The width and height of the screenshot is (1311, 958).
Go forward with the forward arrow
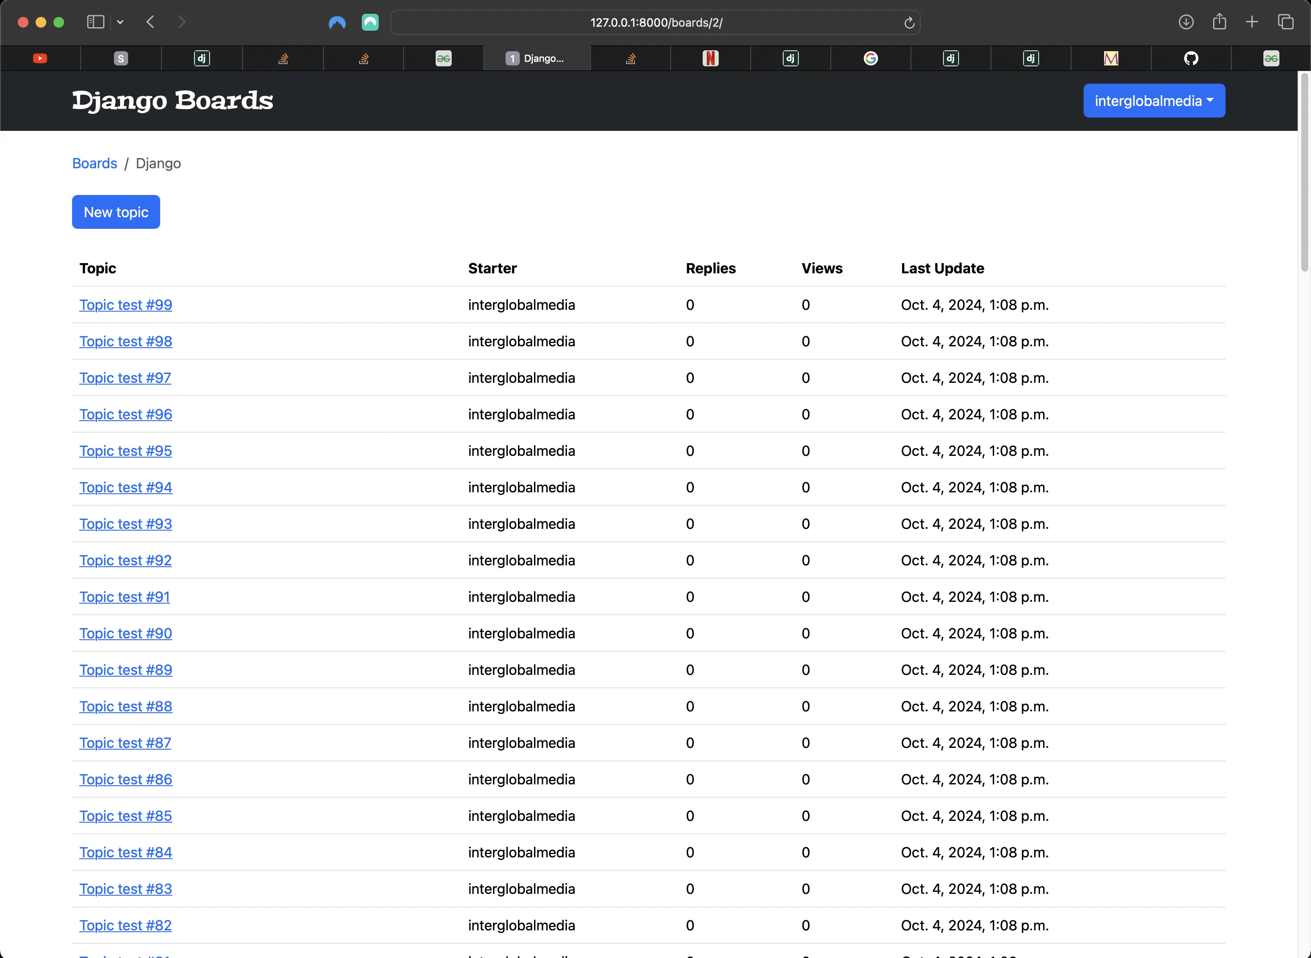tap(182, 22)
